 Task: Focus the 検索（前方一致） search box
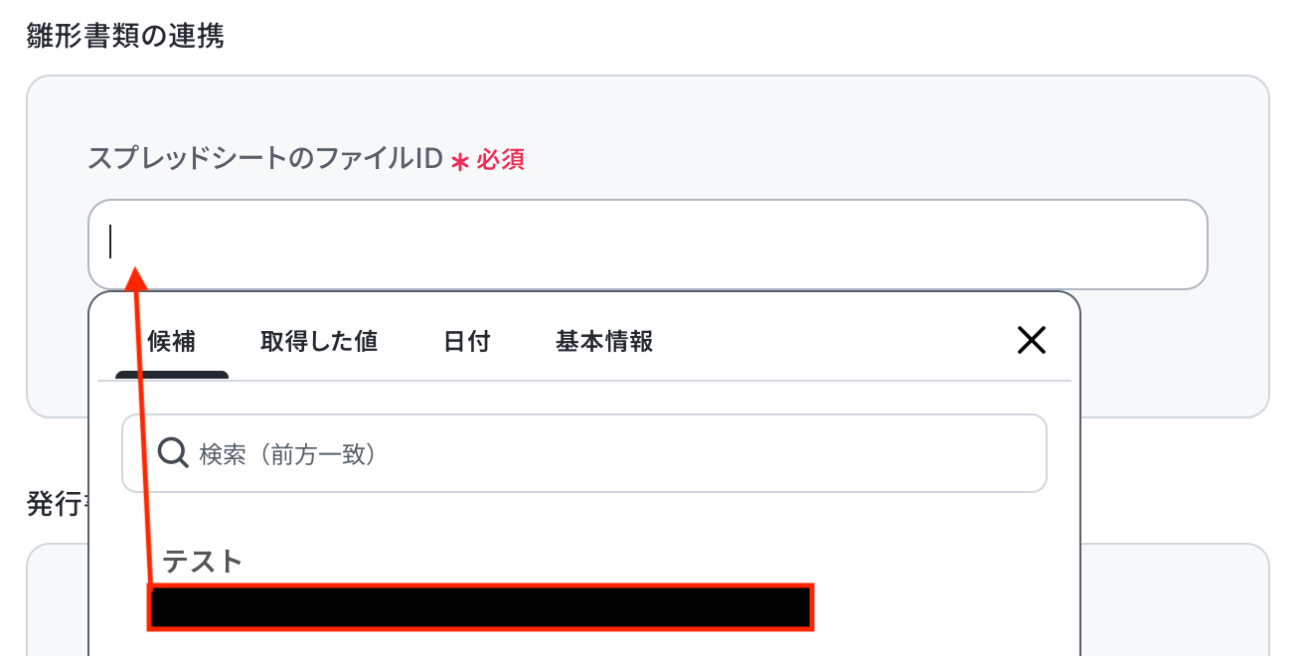(596, 454)
